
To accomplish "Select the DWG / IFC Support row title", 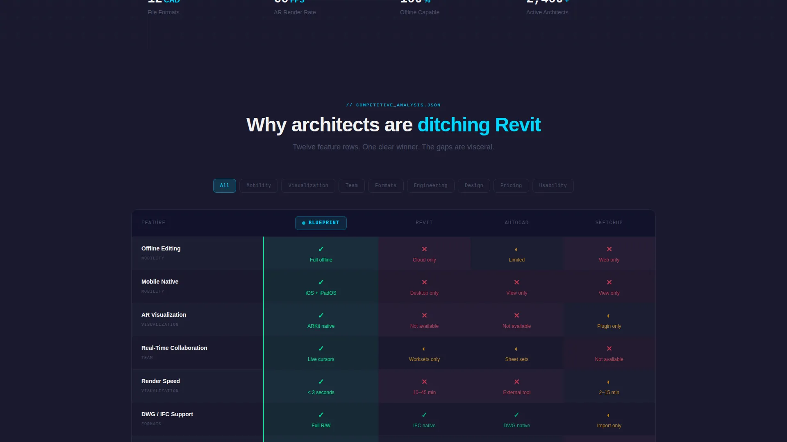I will pos(167,415).
